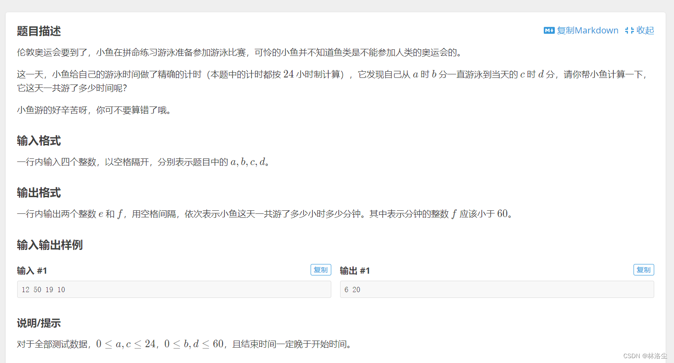The height and width of the screenshot is (363, 674).
Task: Click the 输入格式 section heading
Action: pyautogui.click(x=39, y=141)
